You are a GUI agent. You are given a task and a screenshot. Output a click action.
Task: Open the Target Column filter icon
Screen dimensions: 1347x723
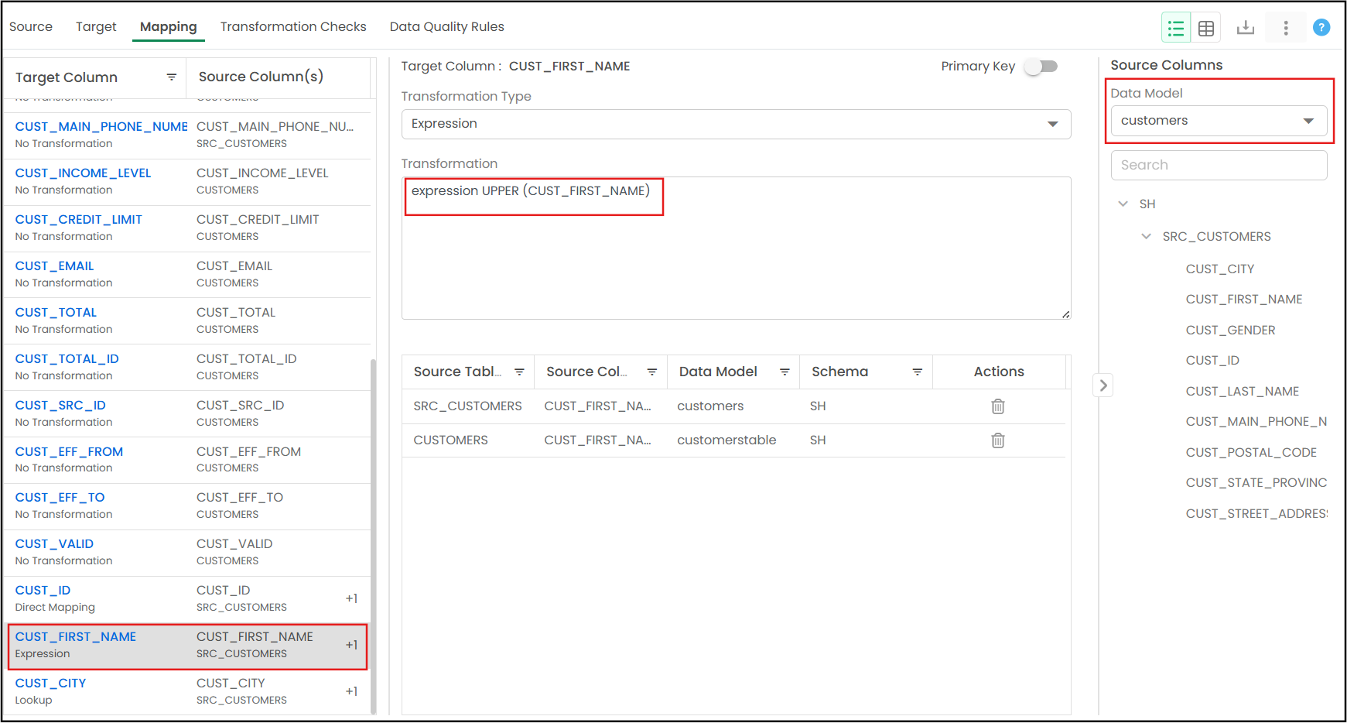(172, 77)
